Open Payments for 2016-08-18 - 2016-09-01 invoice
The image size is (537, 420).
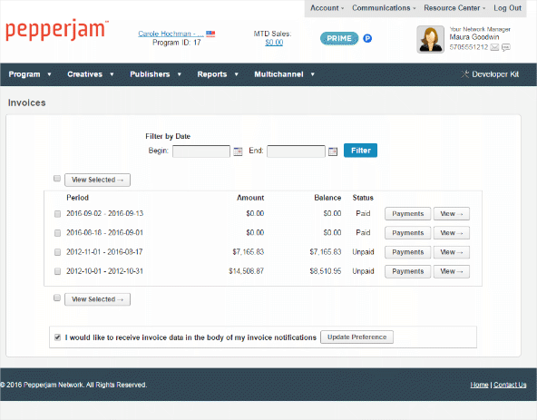407,233
